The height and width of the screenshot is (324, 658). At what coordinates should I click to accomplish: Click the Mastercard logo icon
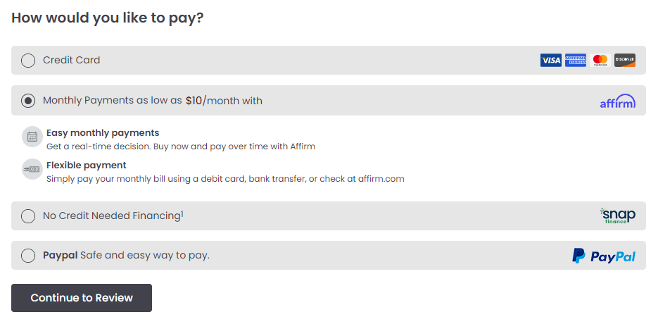pyautogui.click(x=600, y=60)
